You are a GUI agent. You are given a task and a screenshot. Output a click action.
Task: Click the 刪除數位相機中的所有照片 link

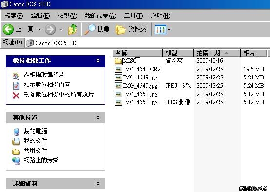click(58, 95)
